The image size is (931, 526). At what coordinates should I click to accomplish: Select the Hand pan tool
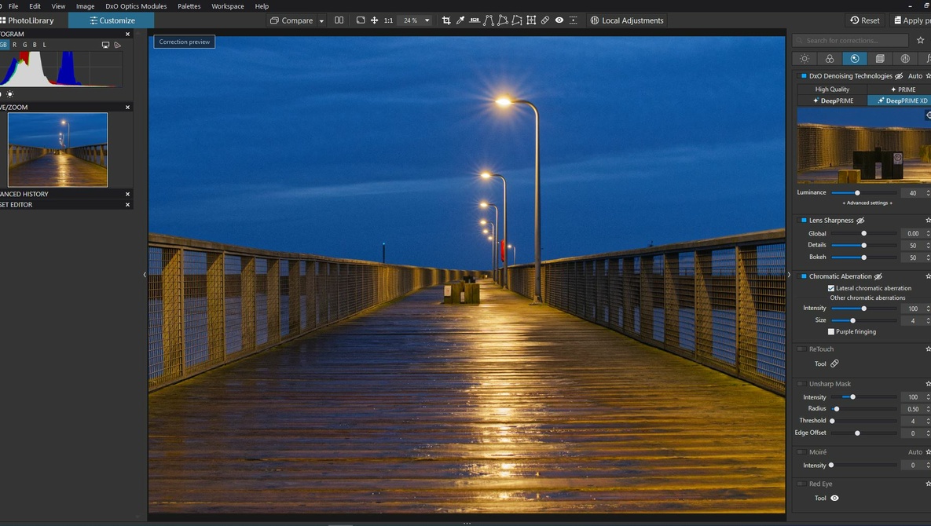(x=375, y=20)
